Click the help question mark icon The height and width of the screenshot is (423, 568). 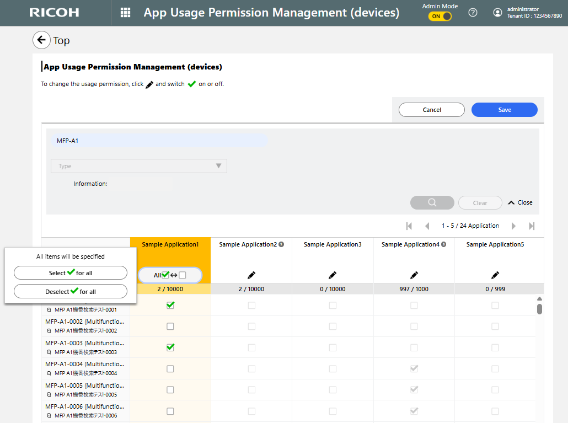[x=473, y=13]
